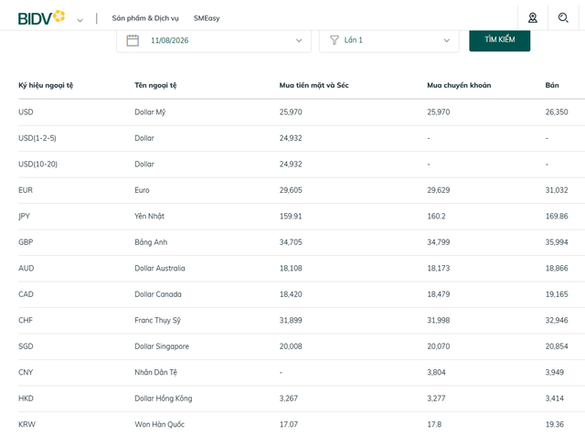Click GBP sell rate 35,994
The image size is (585, 436).
557,242
